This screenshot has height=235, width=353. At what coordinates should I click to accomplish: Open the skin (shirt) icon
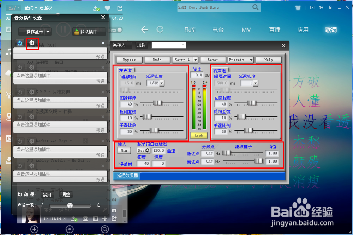click(x=298, y=8)
